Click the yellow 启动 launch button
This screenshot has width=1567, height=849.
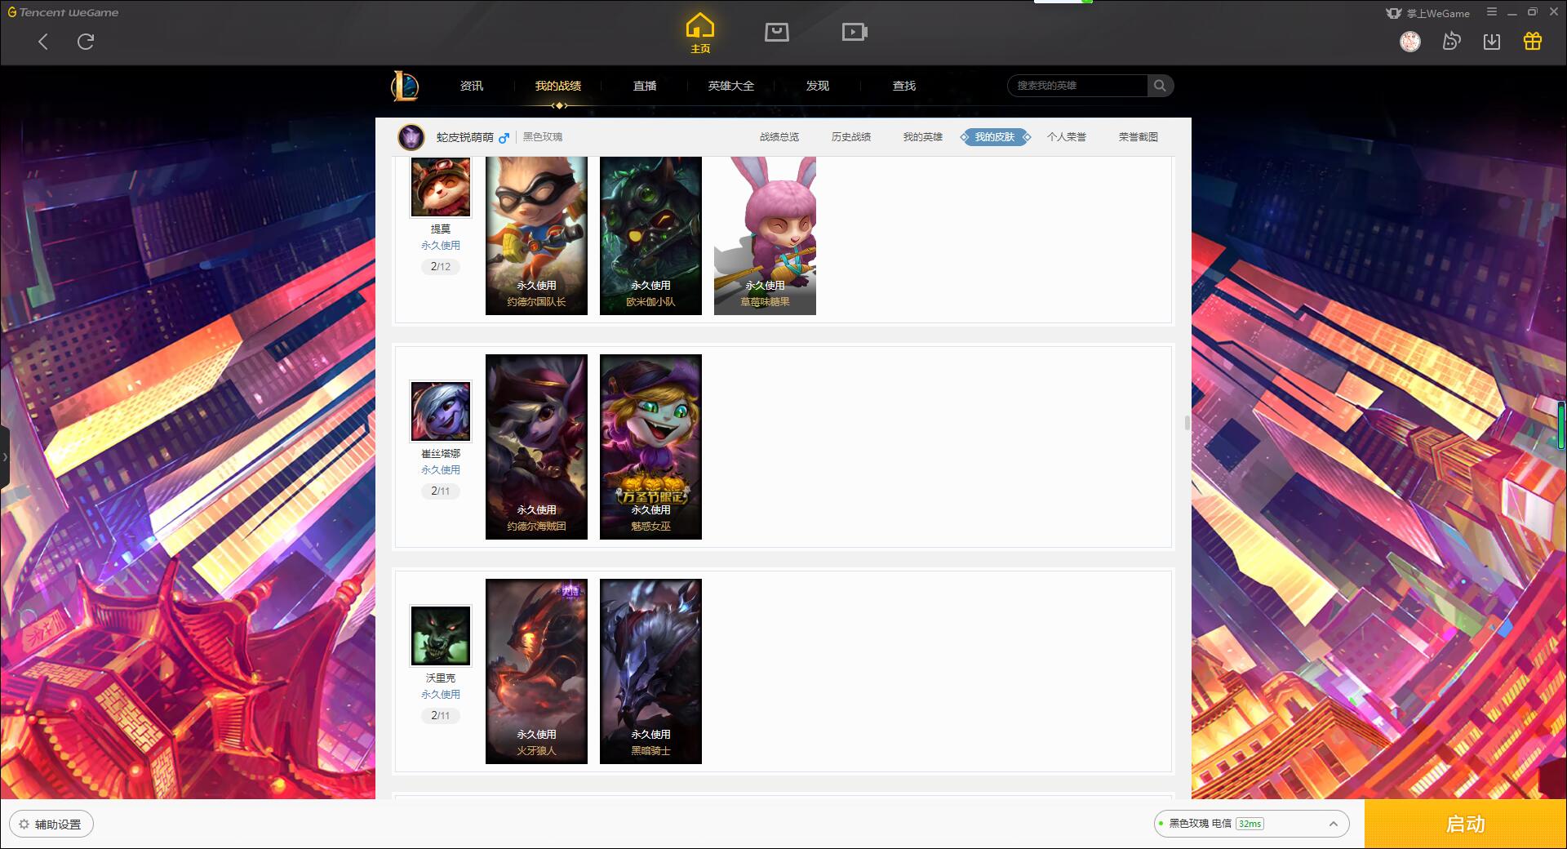(1465, 825)
